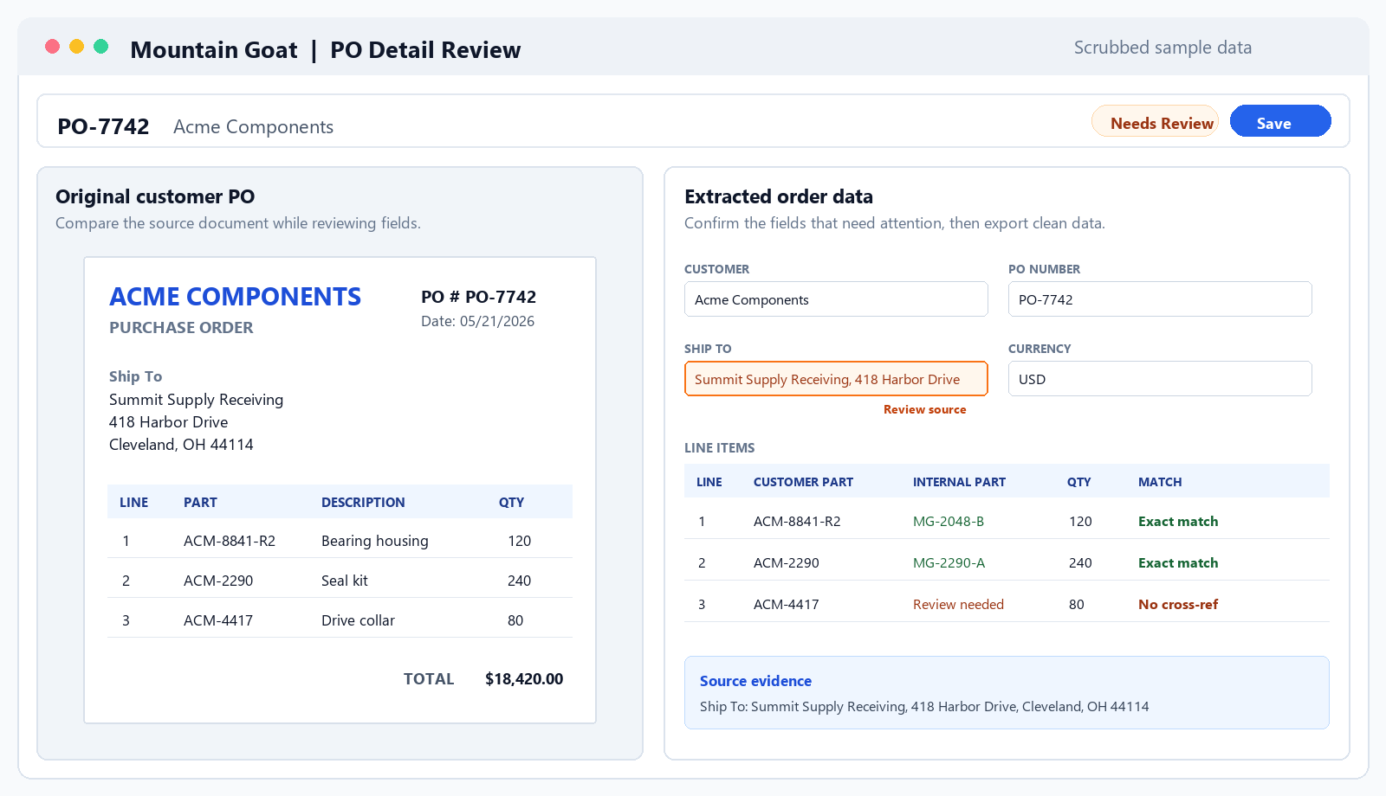Click the Source evidence Ship To text

click(924, 707)
